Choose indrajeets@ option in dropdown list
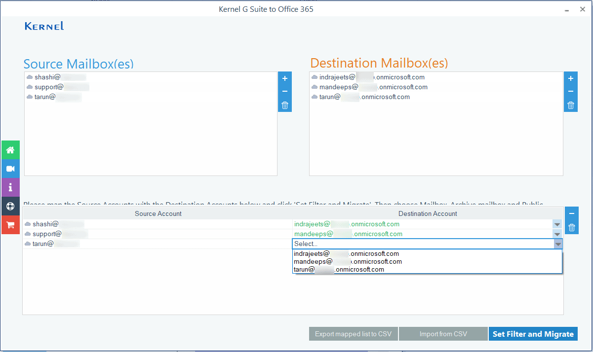593x352 pixels. (x=346, y=254)
